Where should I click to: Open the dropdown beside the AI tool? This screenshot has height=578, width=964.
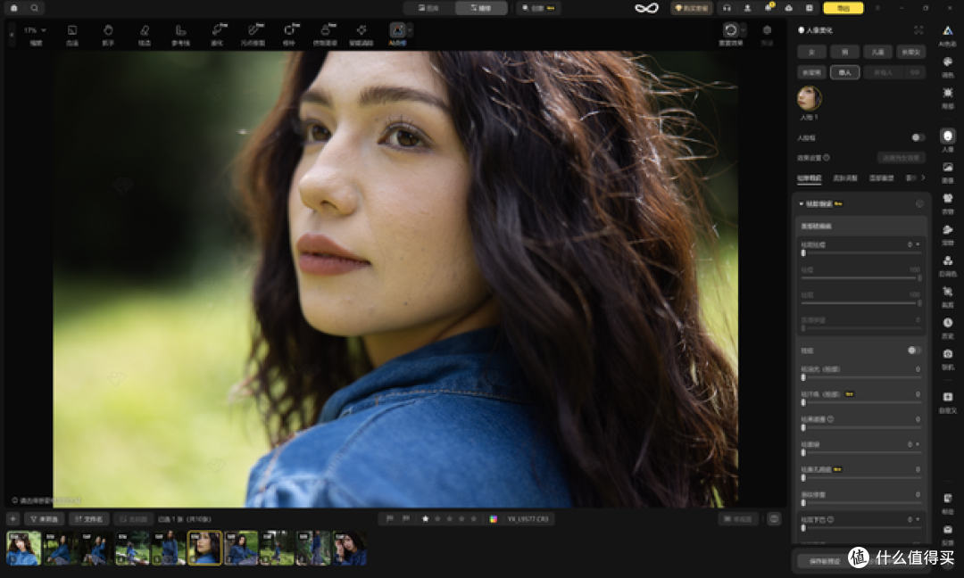click(x=410, y=30)
